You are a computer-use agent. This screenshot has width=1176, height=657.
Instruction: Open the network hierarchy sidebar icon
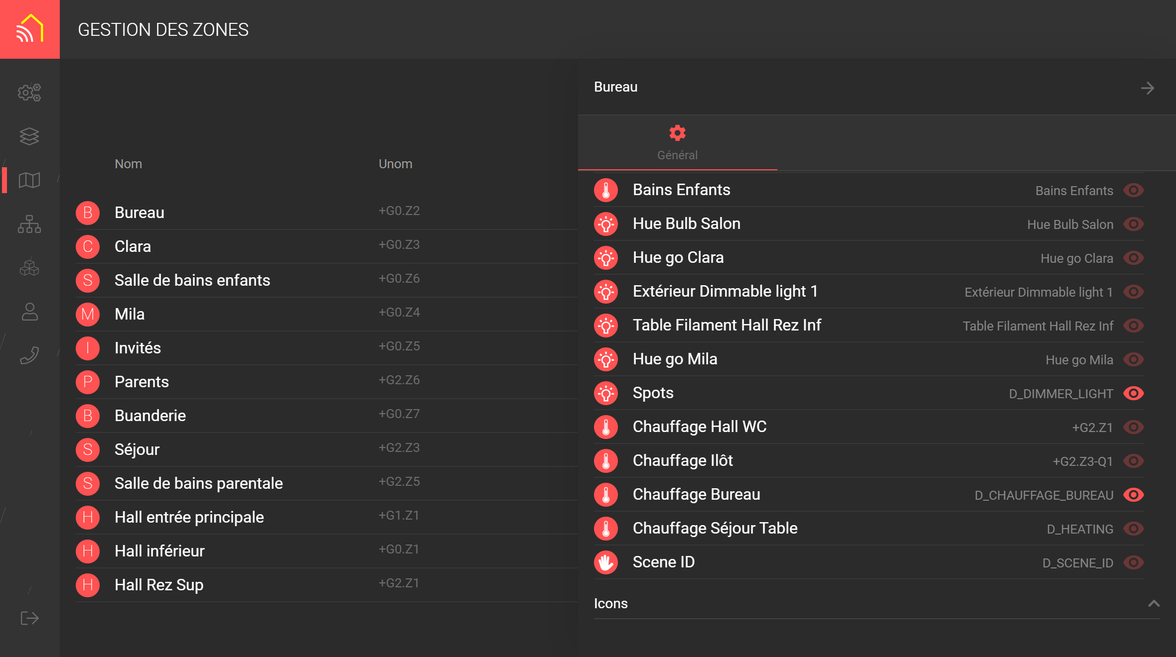29,224
